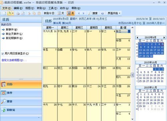Select the month view button 月
This screenshot has width=167, height=121.
[70, 13]
